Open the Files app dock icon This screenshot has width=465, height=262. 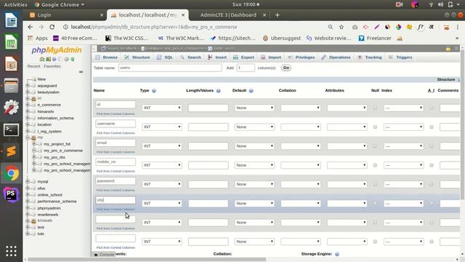pos(11,86)
